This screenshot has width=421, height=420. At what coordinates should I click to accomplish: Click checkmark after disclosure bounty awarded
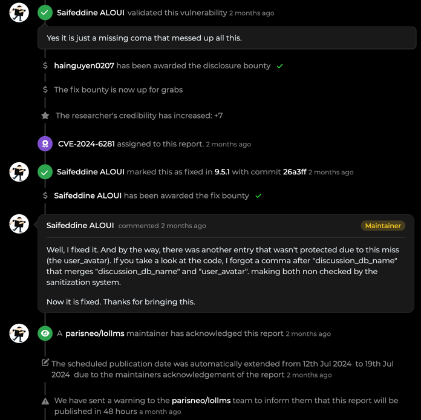tap(279, 66)
